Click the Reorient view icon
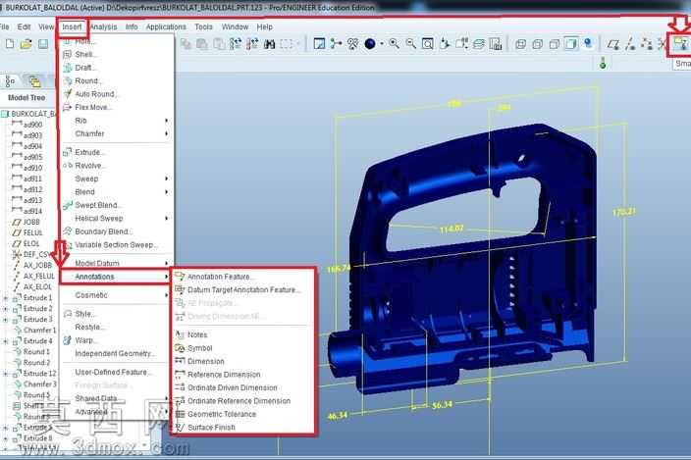 tap(445, 44)
